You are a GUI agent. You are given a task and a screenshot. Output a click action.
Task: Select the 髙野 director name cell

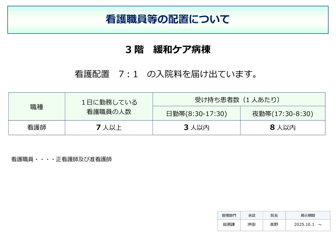[x=274, y=225]
